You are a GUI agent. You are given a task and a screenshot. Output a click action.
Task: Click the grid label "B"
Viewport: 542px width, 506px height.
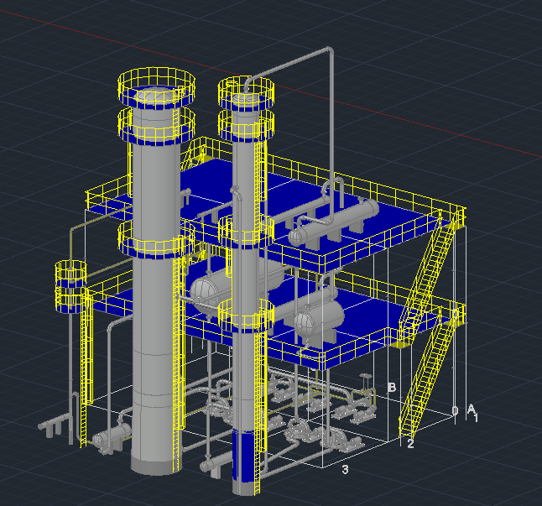(391, 387)
